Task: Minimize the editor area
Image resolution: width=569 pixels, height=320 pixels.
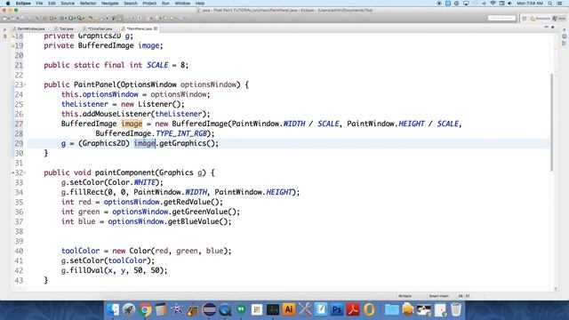Action: [x=547, y=28]
